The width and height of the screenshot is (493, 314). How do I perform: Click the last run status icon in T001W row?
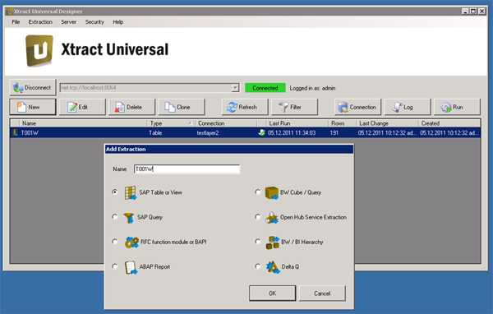(261, 133)
